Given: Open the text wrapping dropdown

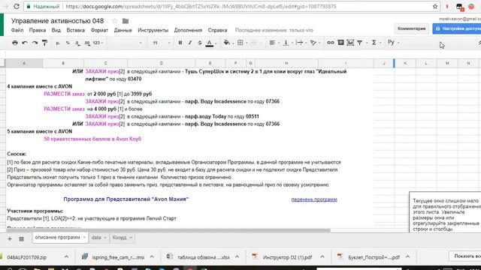Looking at the screenshot, I should (301, 43).
